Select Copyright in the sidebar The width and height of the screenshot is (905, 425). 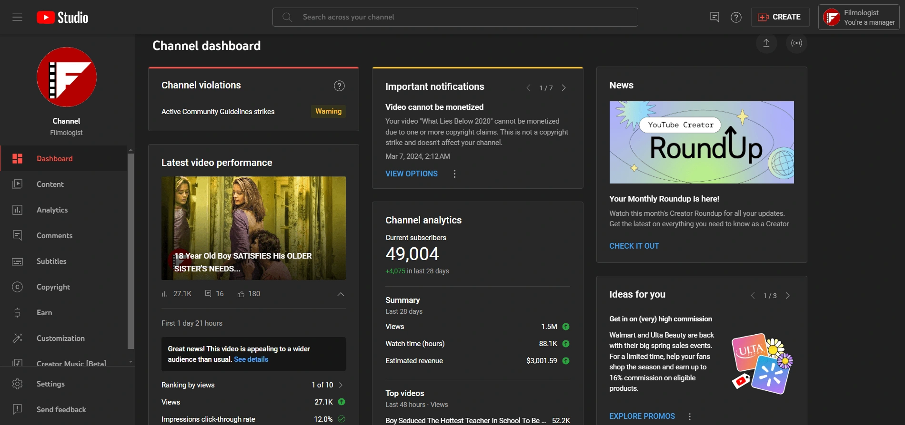53,287
